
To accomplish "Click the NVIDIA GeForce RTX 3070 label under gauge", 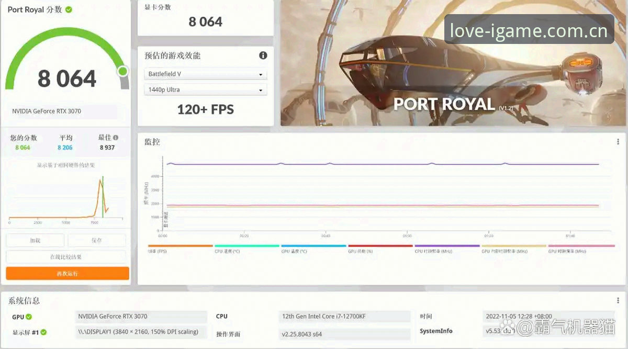I will click(47, 111).
